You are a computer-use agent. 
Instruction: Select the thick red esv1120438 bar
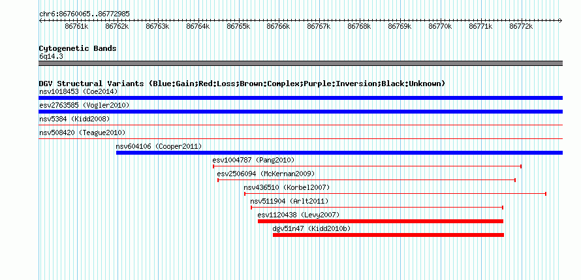(x=381, y=221)
